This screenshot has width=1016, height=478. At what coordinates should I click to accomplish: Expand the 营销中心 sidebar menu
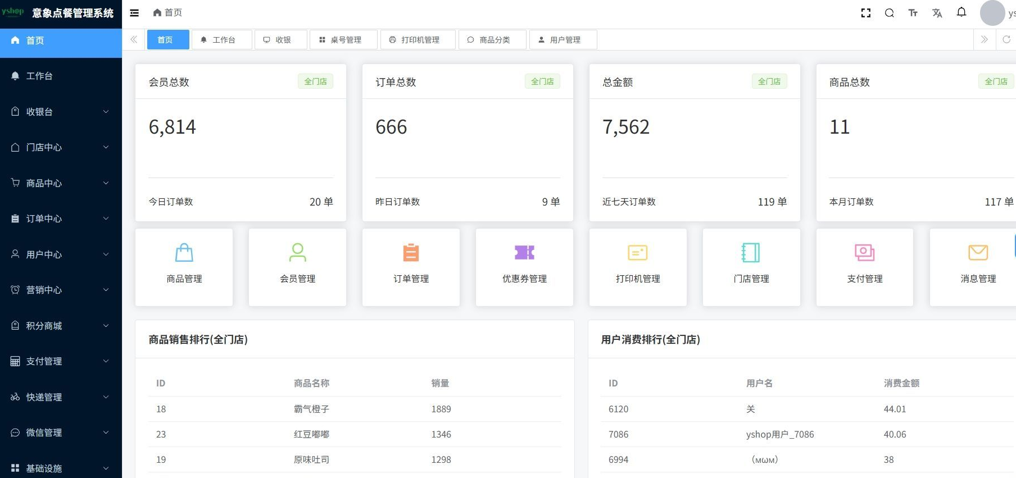(x=61, y=290)
